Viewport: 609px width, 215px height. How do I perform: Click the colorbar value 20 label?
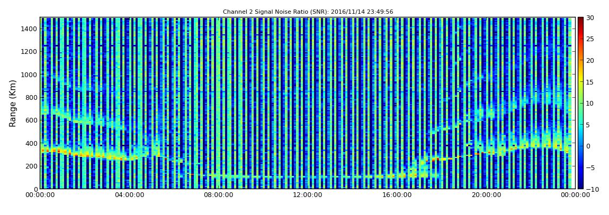590,60
